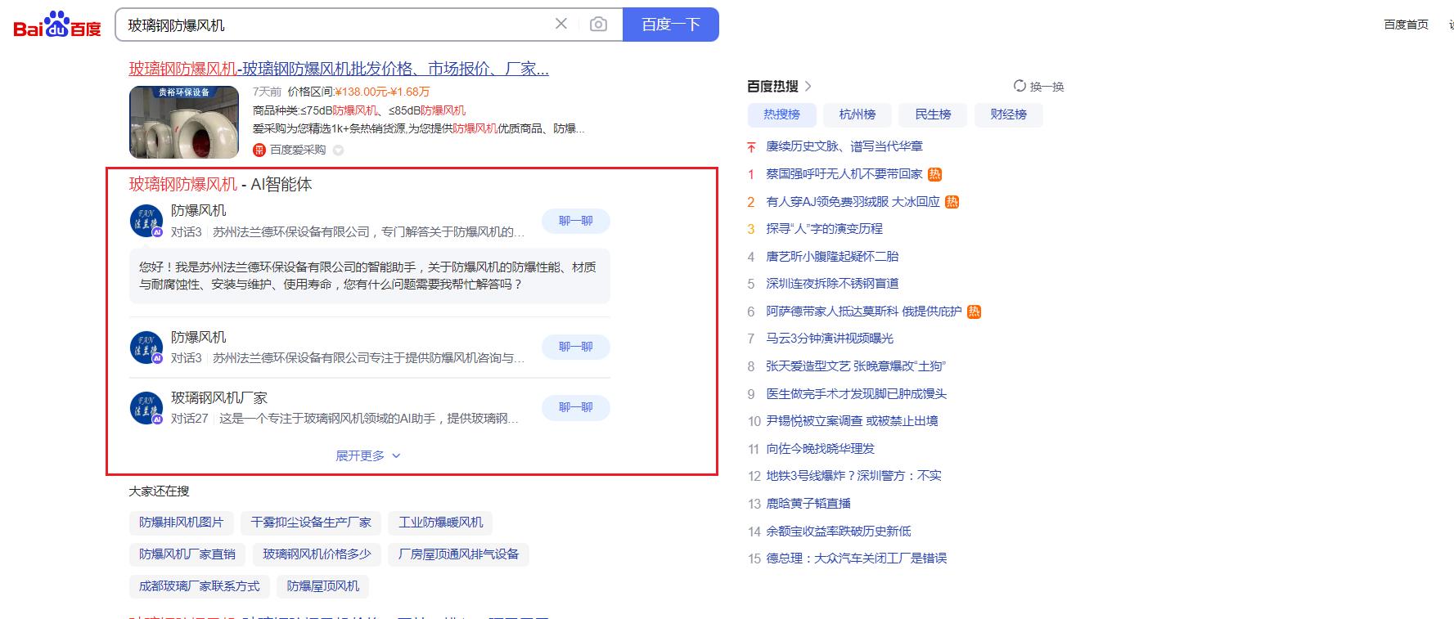This screenshot has width=1454, height=619.
Task: Open hot topic 张天爱造型文艺 张晚意爆改
Action: [x=856, y=366]
